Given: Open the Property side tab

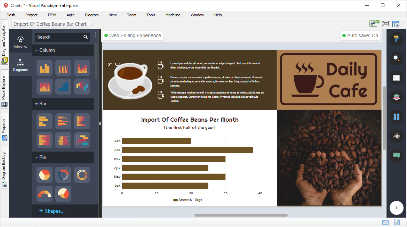Looking at the screenshot, I should pyautogui.click(x=4, y=128).
